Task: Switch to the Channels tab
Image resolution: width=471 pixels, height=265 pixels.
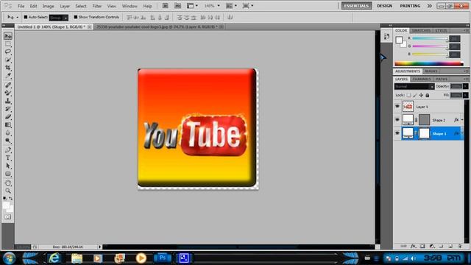Action: [x=422, y=79]
